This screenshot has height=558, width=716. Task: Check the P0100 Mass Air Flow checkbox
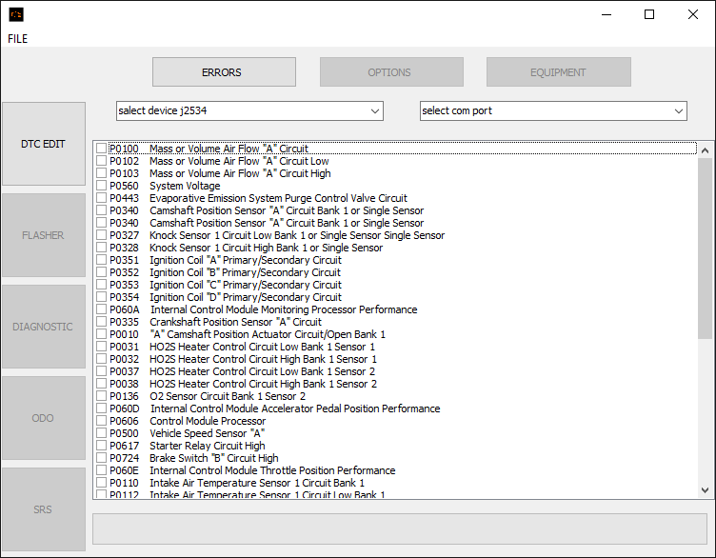click(101, 149)
